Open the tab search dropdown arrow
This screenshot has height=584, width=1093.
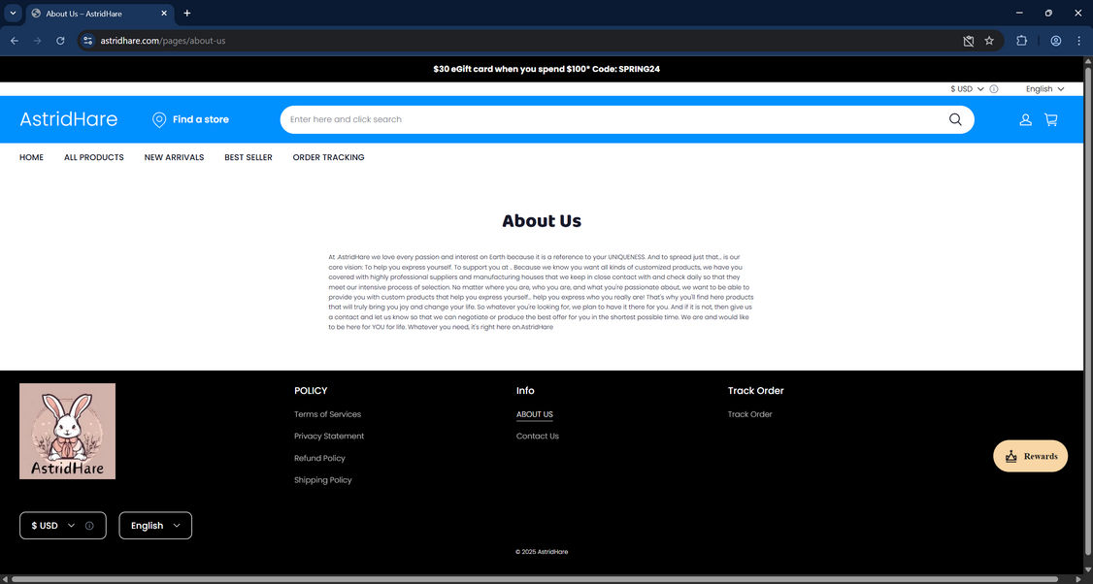pos(13,14)
